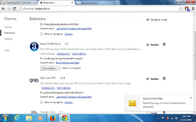Visit website for Alexa Traffic Rank

point(79,54)
